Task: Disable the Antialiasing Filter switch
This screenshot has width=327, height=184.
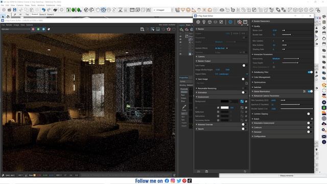Action: (x=310, y=72)
